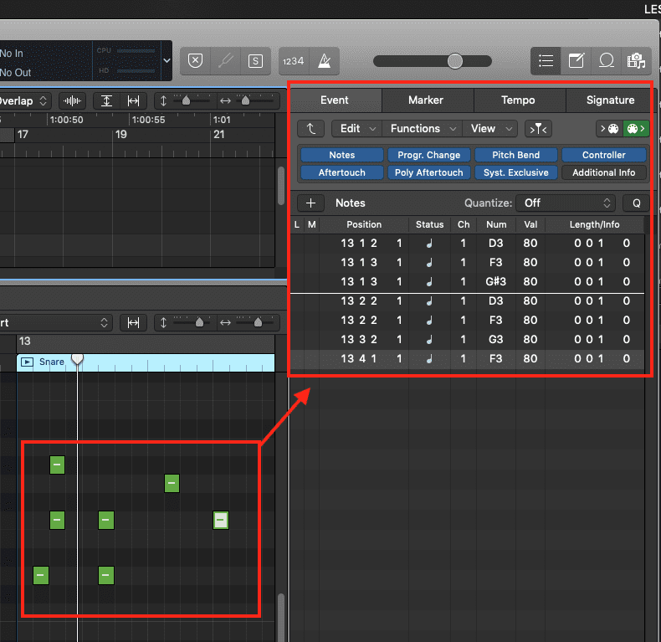The width and height of the screenshot is (661, 642).
Task: Click the Length/Info column header
Action: (x=594, y=224)
